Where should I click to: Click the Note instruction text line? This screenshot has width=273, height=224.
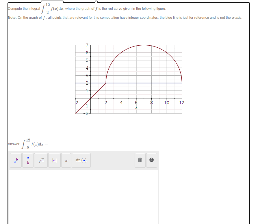coord(124,18)
